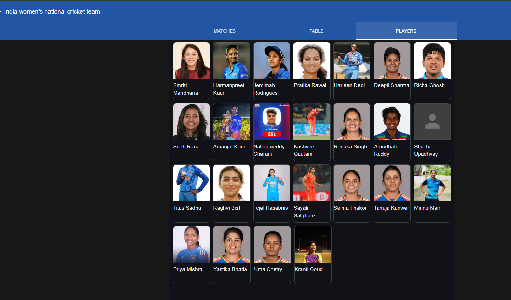Click the Yastika Bhatia name text
Image resolution: width=511 pixels, height=300 pixels.
tap(230, 269)
